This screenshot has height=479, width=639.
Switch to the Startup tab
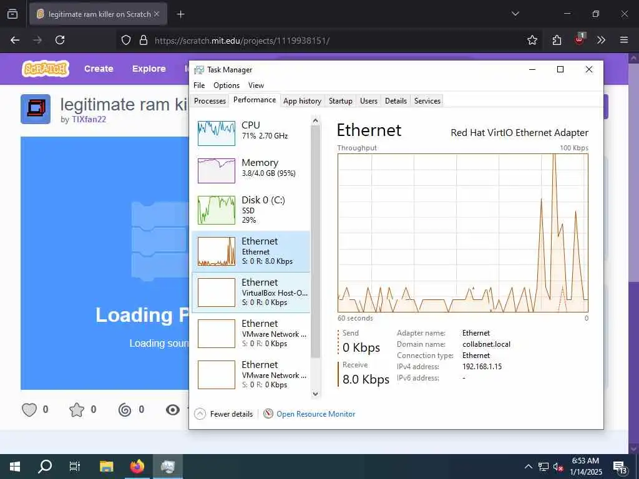340,100
